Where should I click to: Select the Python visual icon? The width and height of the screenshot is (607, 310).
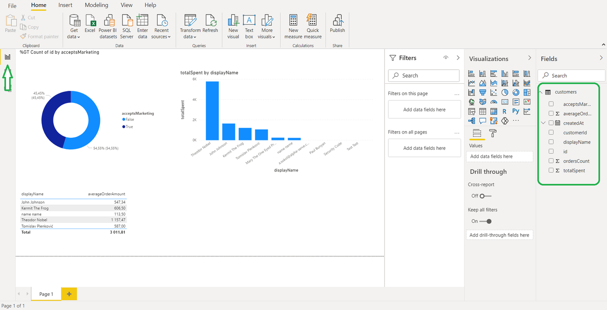[516, 111]
